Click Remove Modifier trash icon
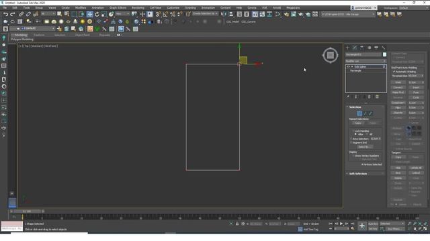The image size is (430, 241). pyautogui.click(x=370, y=96)
